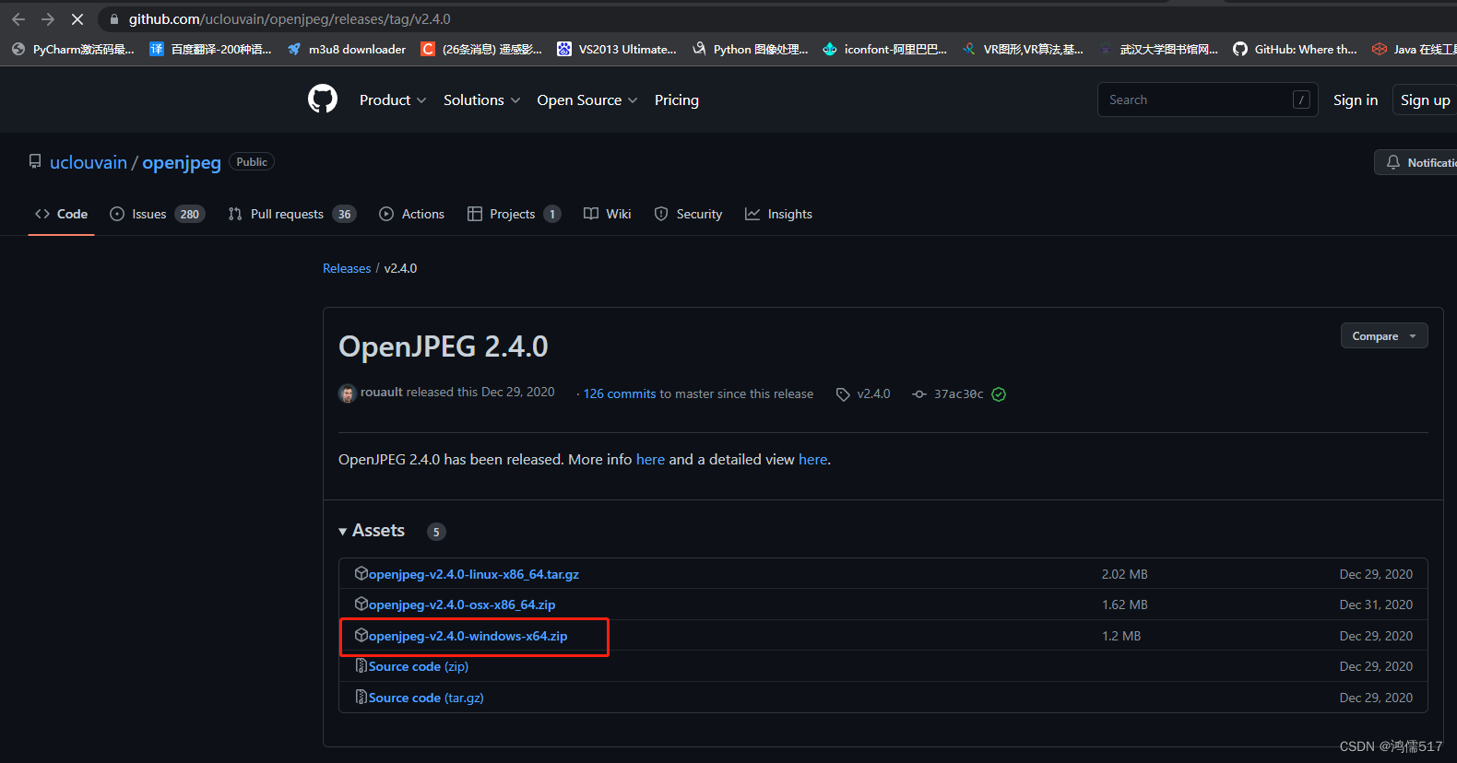1457x763 pixels.
Task: Click Sign in
Action: 1356,100
